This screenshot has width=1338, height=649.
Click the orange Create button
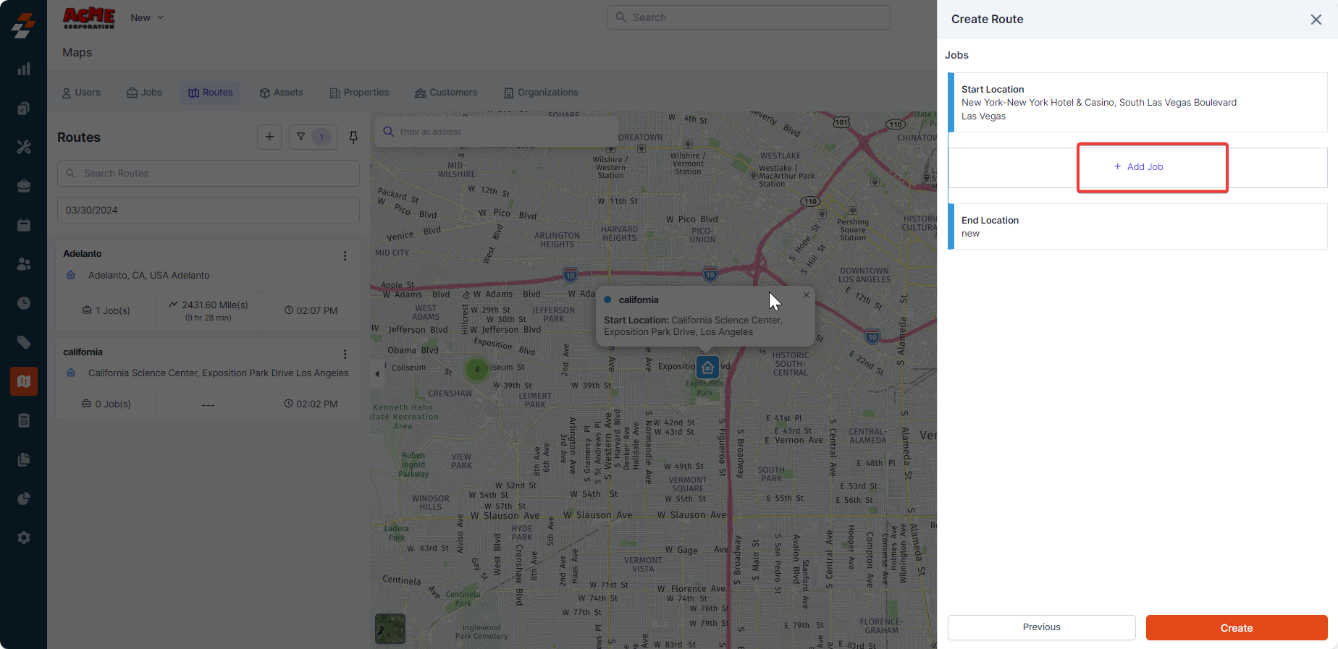[1237, 627]
